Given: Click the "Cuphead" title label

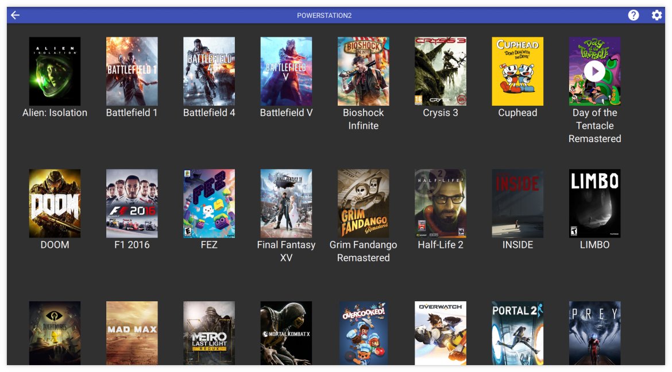Looking at the screenshot, I should tap(517, 113).
